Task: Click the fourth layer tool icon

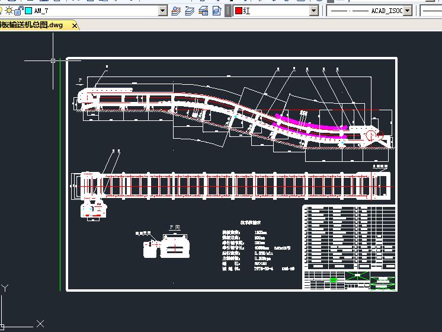Action: (217, 11)
